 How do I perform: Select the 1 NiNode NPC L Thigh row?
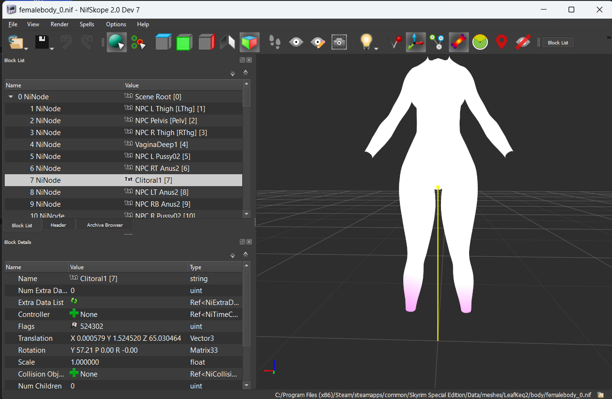point(123,108)
